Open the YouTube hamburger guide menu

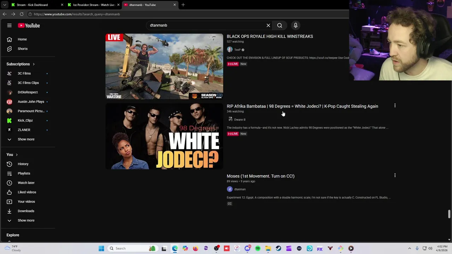click(x=10, y=25)
